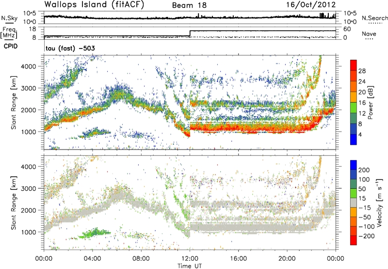The height and width of the screenshot is (269, 388).
Task: Click the '200' value on velocity scale
Action: 364,170
